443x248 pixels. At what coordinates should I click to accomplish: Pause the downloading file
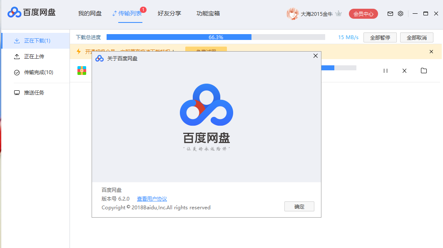point(386,71)
